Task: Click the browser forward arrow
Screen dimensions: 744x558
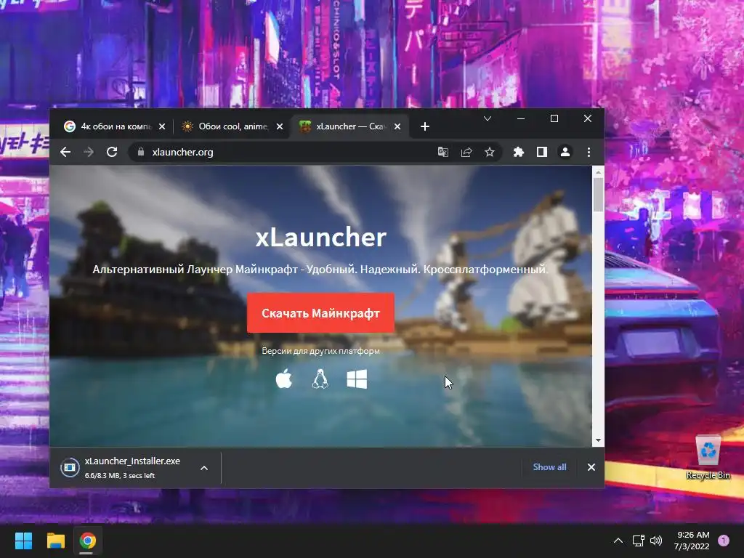Action: (x=88, y=152)
